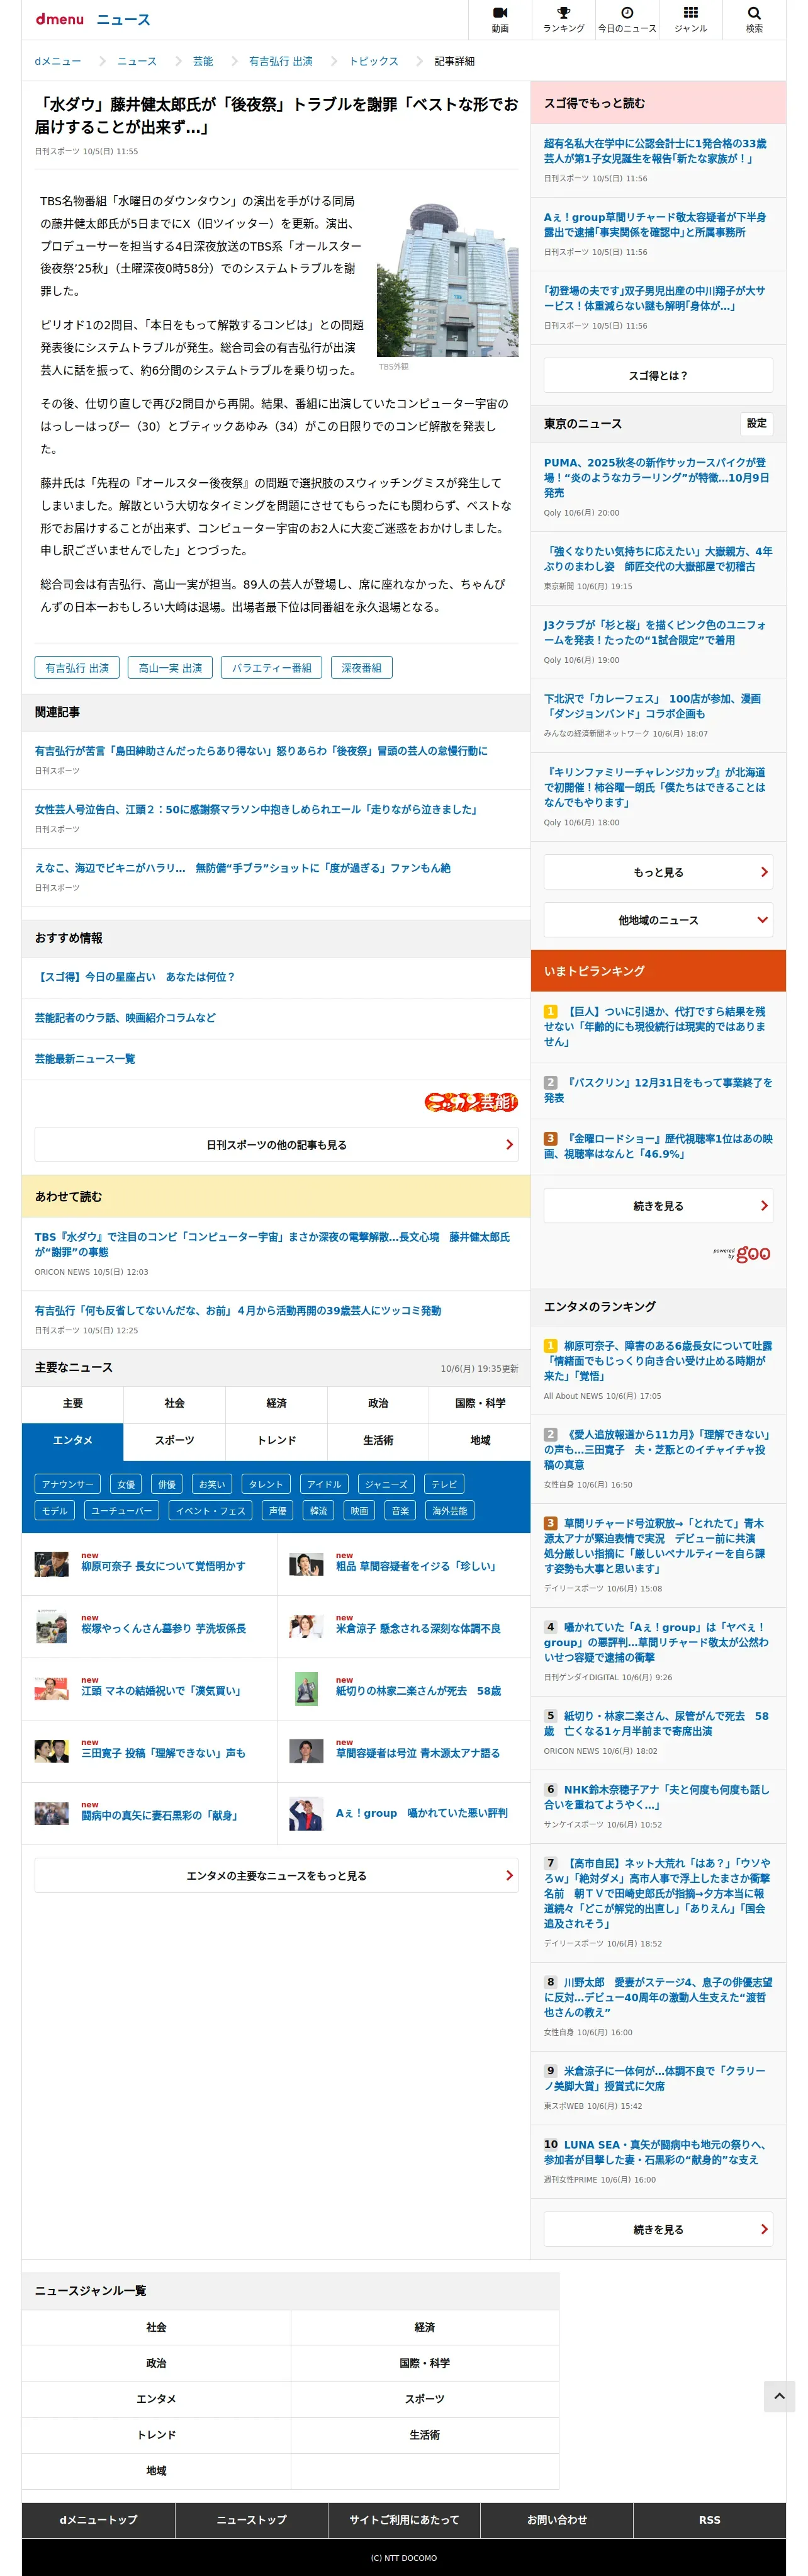Open the TBS外観 building photo
The width and height of the screenshot is (808, 2576).
[447, 280]
